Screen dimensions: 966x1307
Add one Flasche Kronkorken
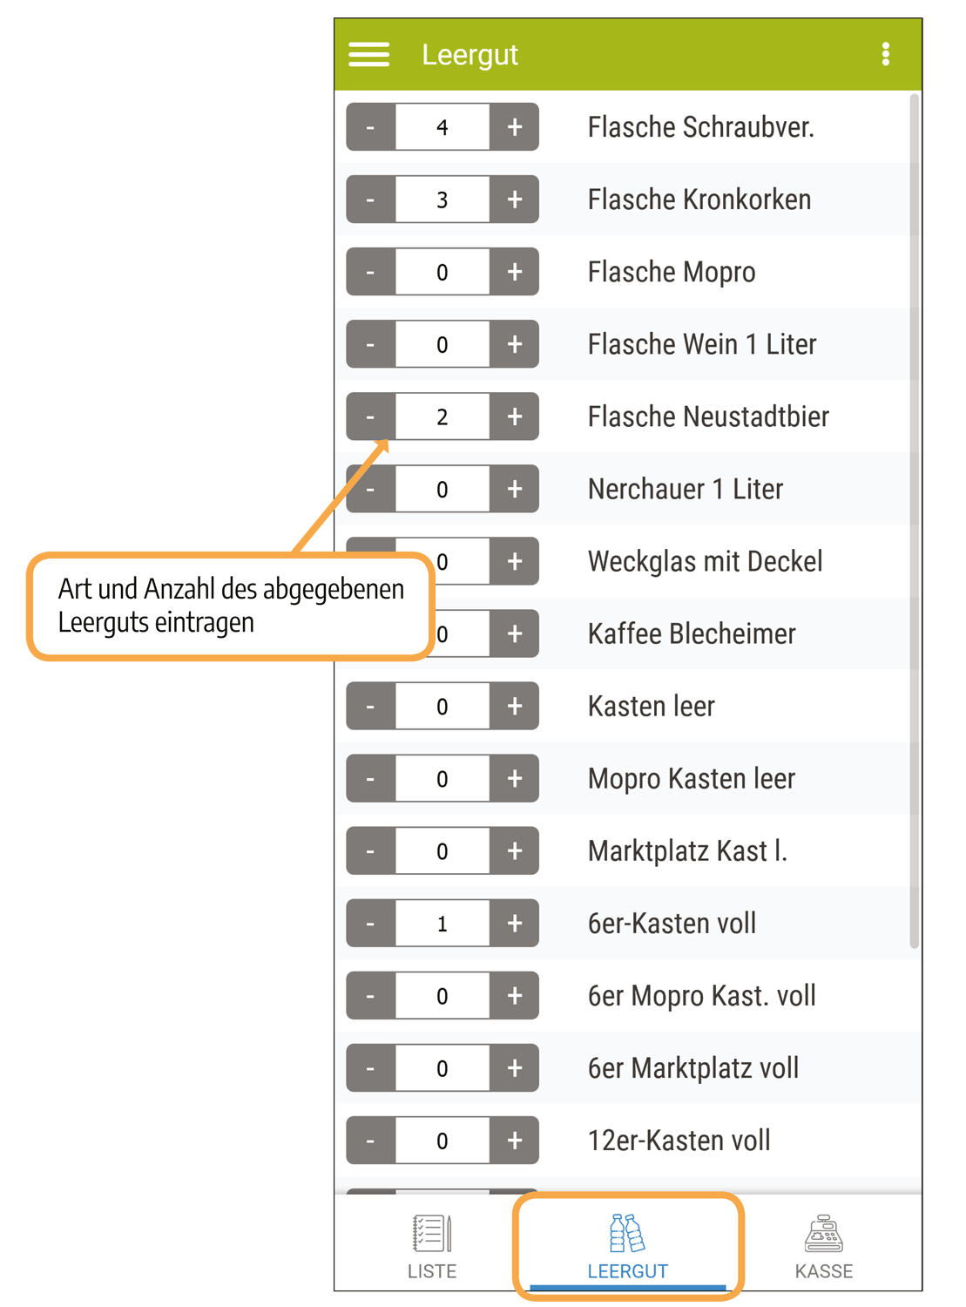[514, 200]
